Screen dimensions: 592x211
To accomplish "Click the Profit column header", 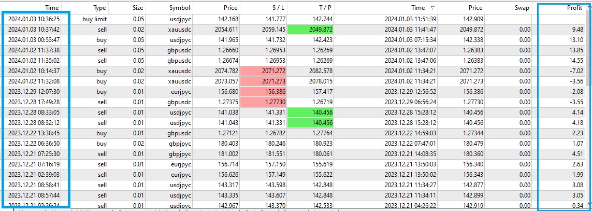I will pos(569,8).
